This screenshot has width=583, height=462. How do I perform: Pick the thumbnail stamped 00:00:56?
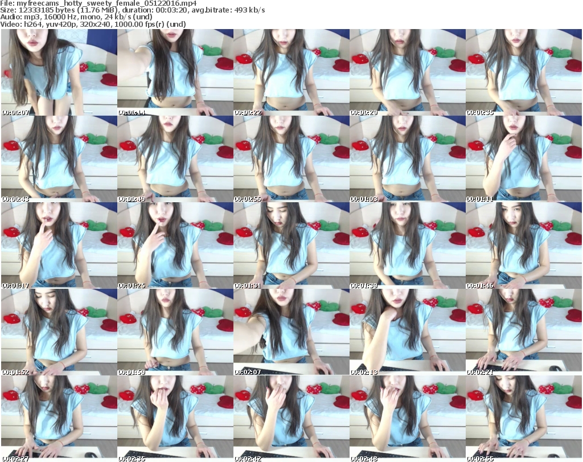click(291, 159)
